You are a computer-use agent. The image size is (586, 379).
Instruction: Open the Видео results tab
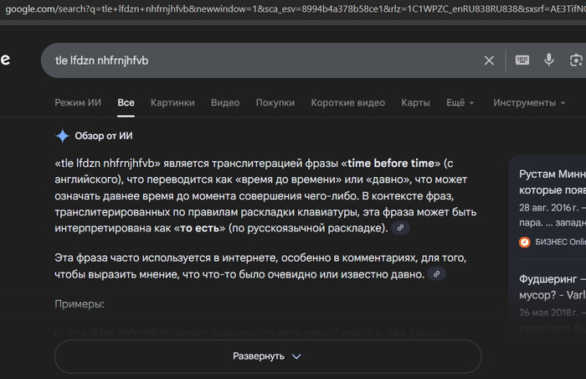click(225, 102)
